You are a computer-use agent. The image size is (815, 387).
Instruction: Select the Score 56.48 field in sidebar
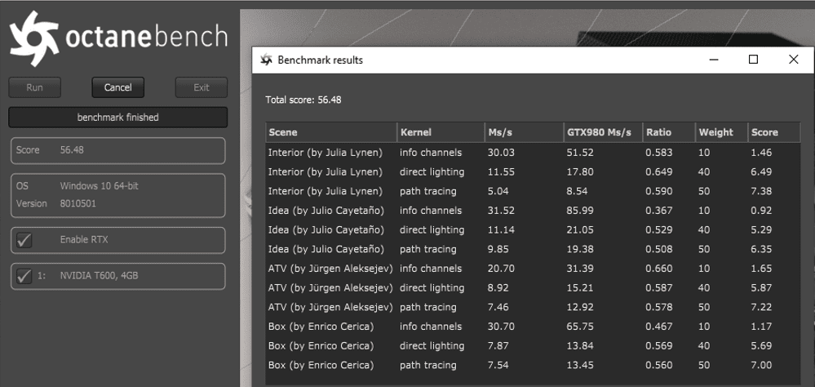(x=118, y=150)
